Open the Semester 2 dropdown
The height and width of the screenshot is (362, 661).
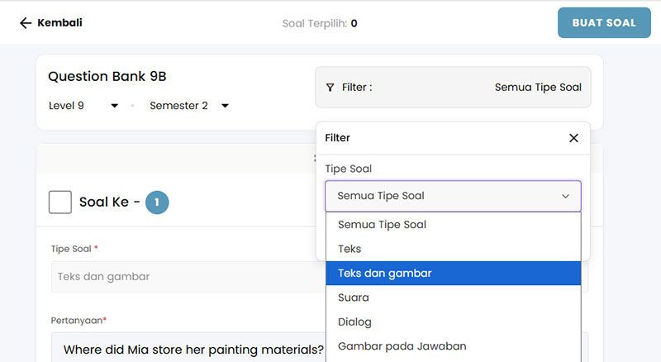[189, 106]
